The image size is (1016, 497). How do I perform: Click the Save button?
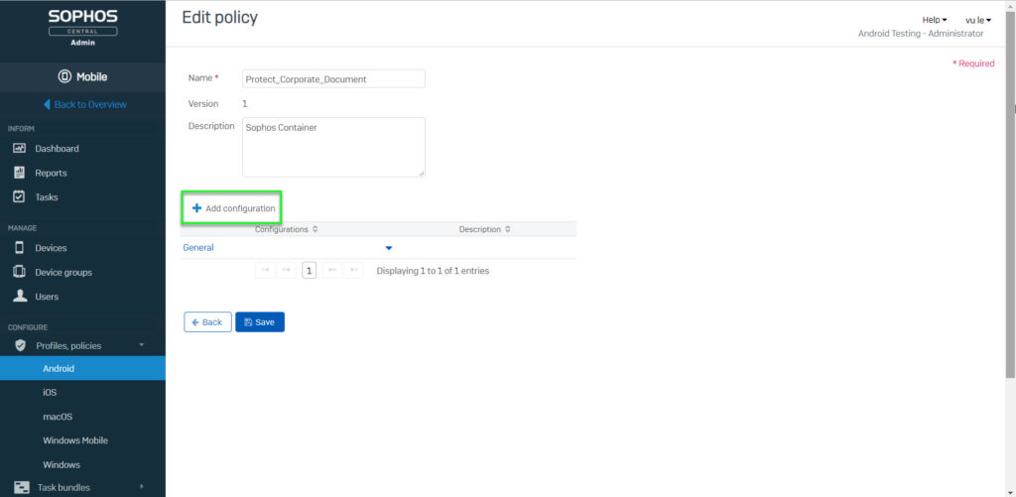point(260,322)
